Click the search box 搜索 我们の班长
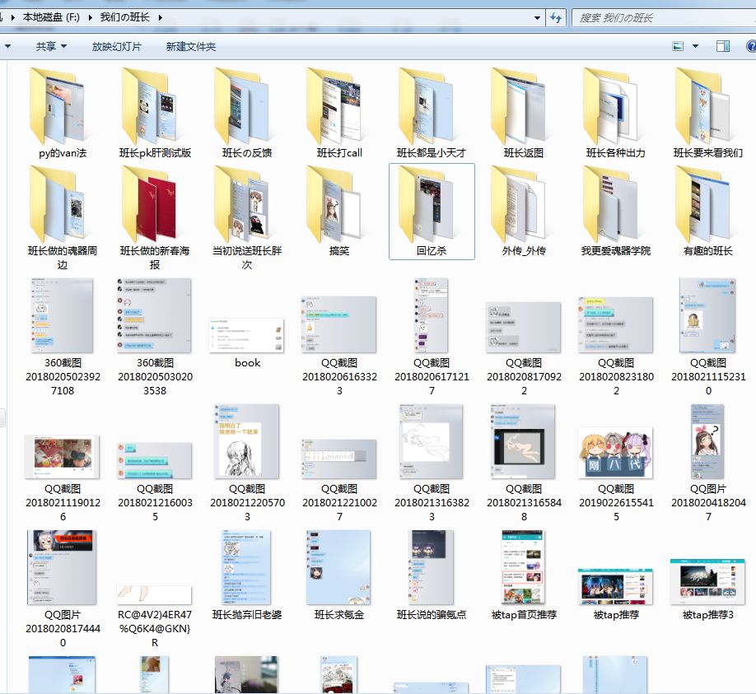This screenshot has width=756, height=694. coord(664,18)
